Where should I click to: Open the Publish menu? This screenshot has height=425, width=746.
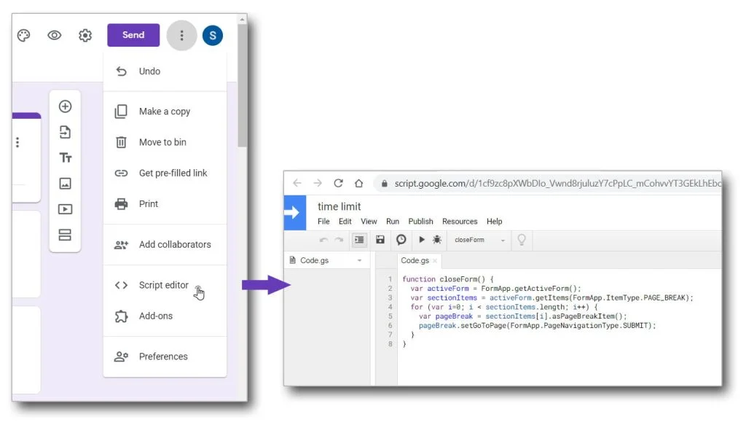click(420, 222)
